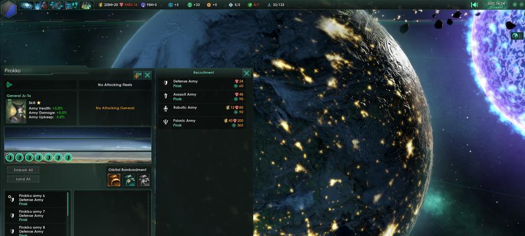Viewport: 525px width, 236px height.
Task: Click the army list scrollbar
Action: [x=68, y=204]
